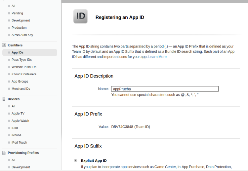Open APNs Auth Key certificates

click(22, 35)
